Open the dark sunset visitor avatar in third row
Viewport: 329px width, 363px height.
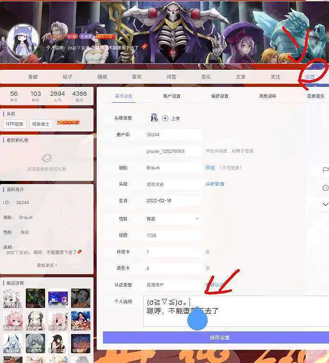point(80,343)
